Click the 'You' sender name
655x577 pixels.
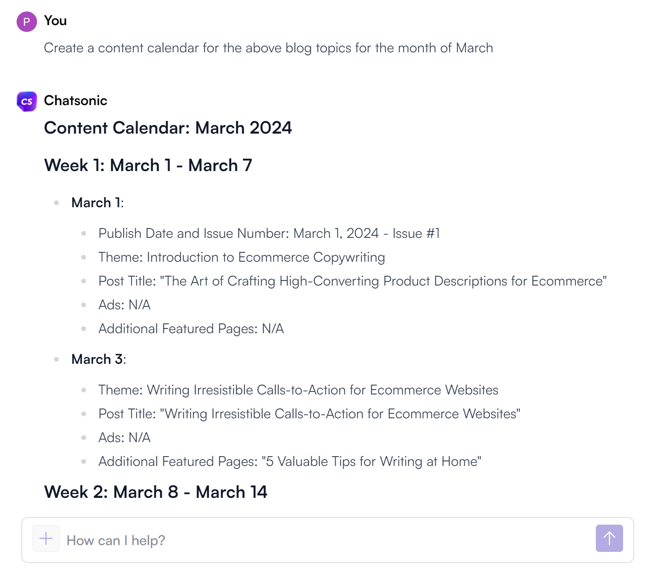pyautogui.click(x=55, y=21)
